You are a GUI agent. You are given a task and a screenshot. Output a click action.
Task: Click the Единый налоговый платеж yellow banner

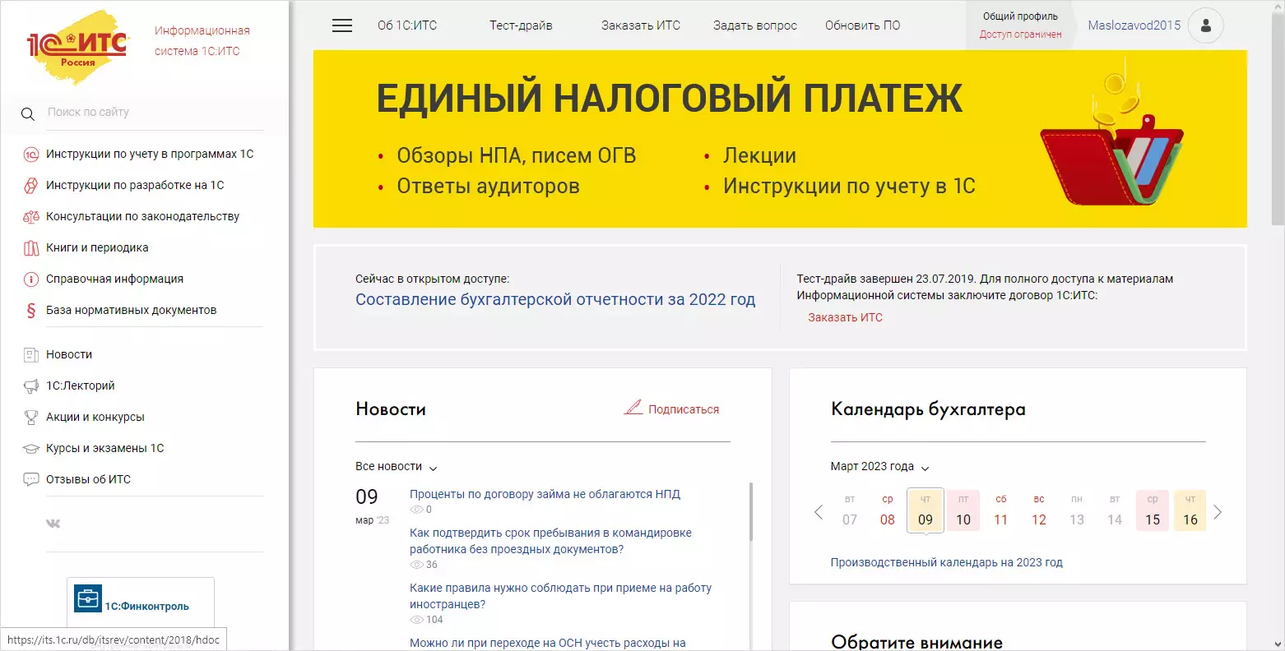tap(780, 139)
